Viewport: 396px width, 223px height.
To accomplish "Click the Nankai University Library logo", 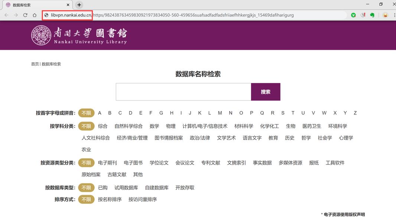I will point(79,35).
